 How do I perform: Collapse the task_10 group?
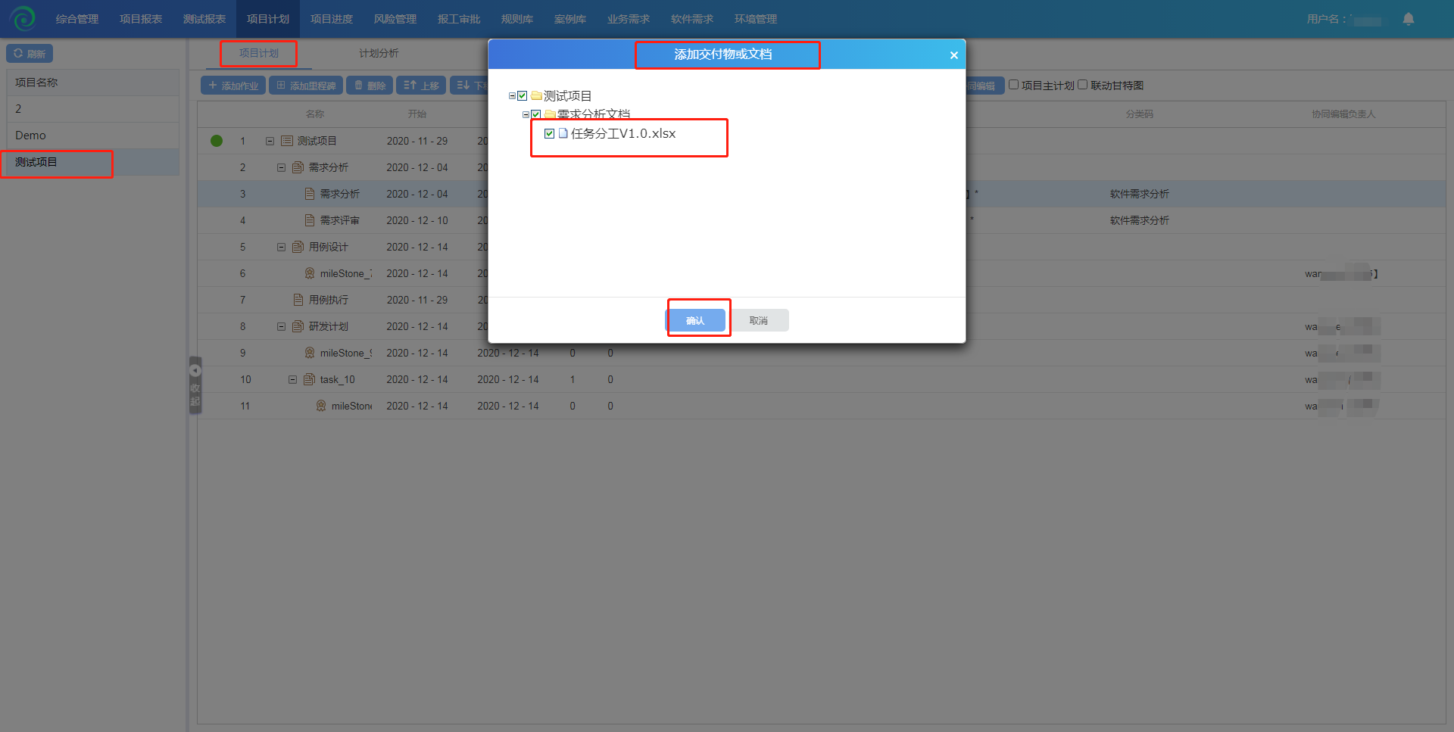pos(292,379)
